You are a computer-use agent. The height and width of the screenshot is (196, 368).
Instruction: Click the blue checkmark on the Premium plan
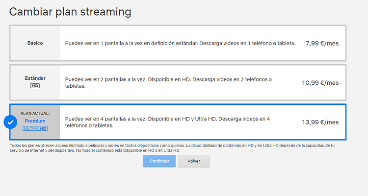click(x=10, y=122)
